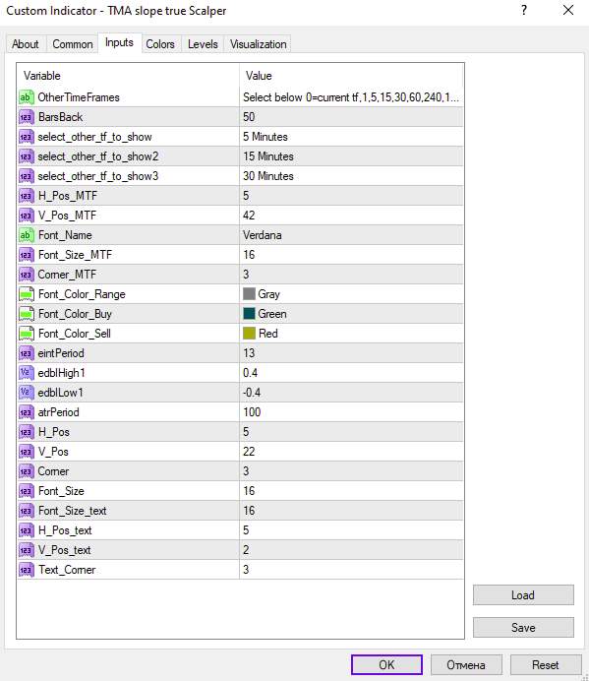Screen dimensions: 589x681
Task: Click the eintPeriod value field showing 13
Action: tap(351, 353)
